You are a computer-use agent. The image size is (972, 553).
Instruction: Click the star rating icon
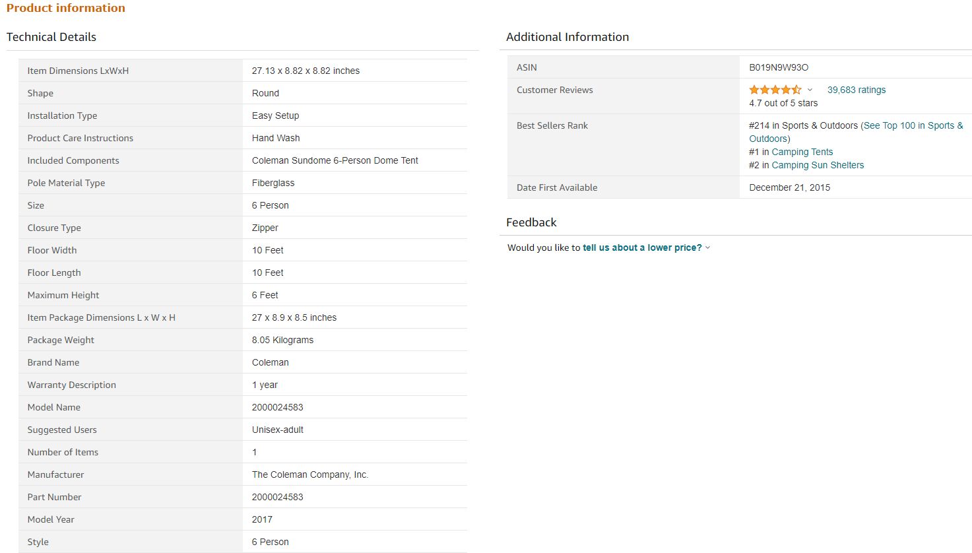[x=775, y=90]
